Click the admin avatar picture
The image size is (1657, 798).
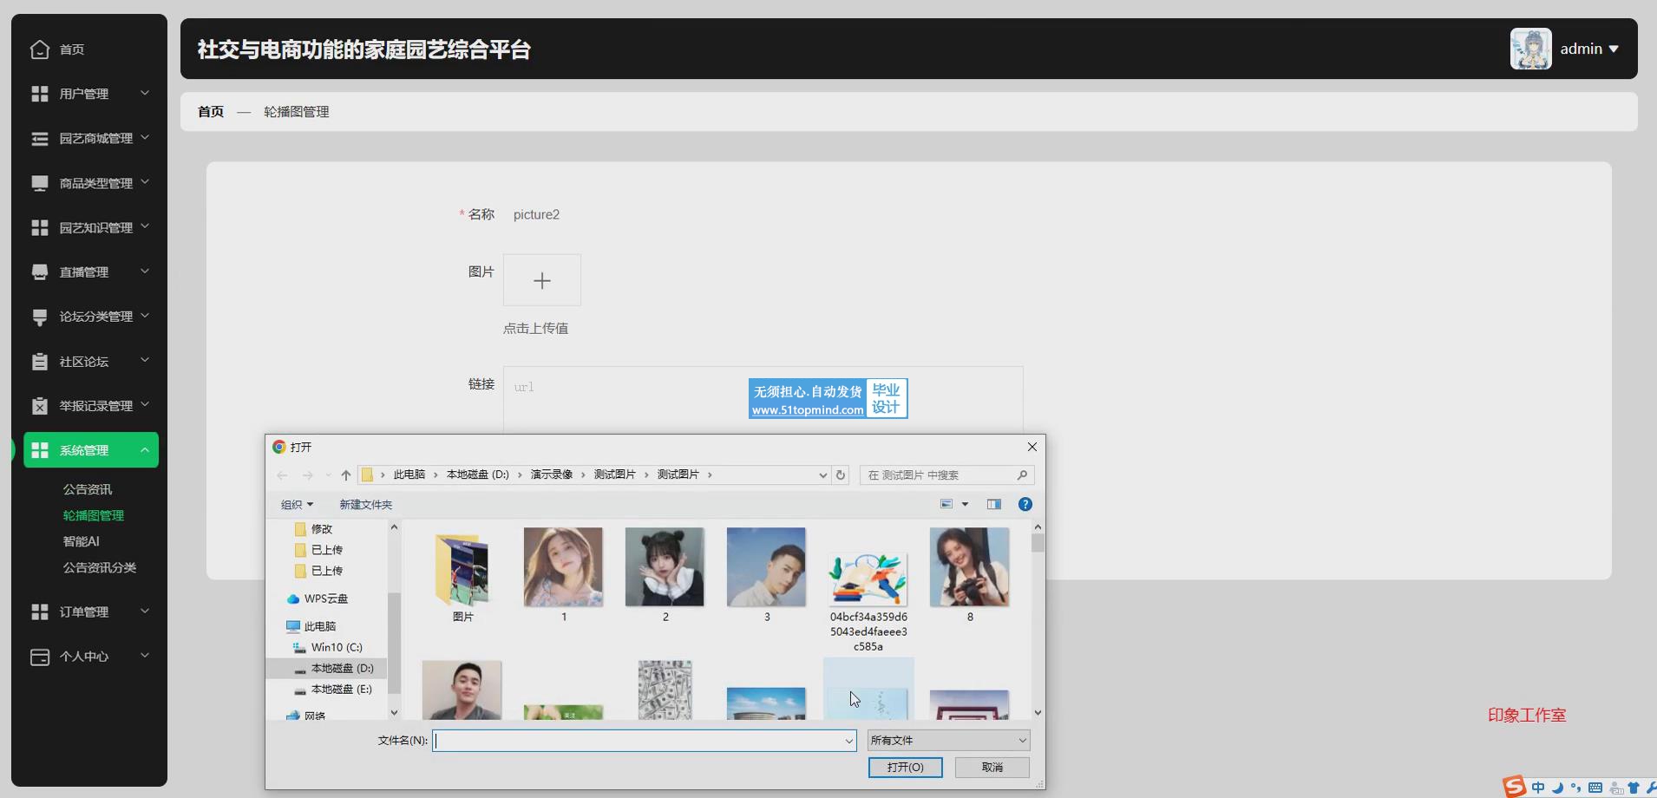(1530, 49)
